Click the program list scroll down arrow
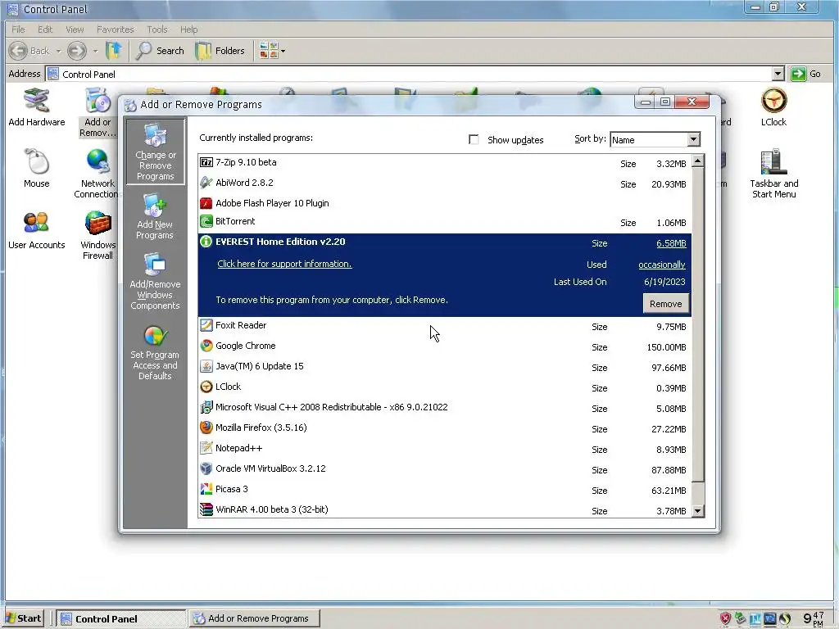This screenshot has height=629, width=839. [698, 511]
